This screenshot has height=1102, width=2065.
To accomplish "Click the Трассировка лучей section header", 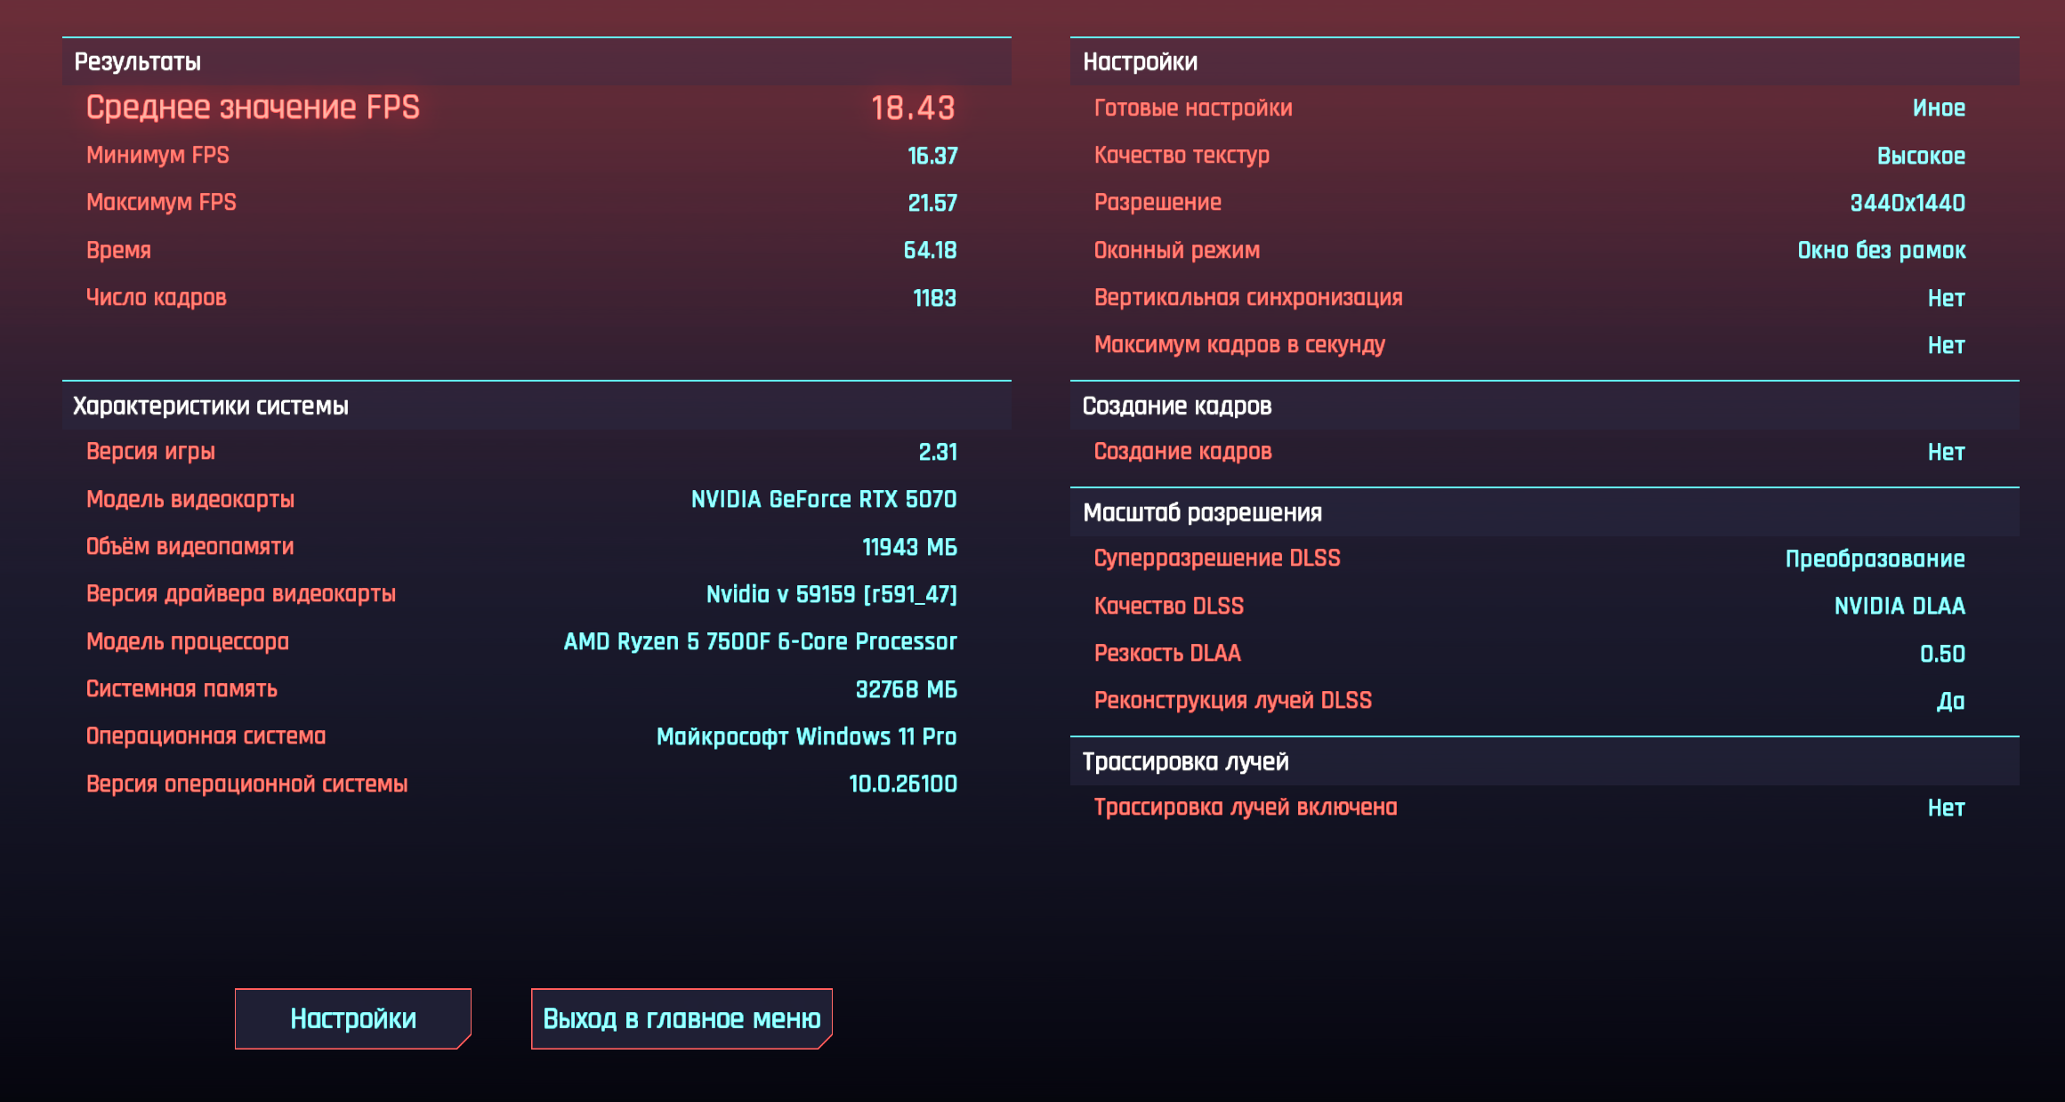I will point(1185,761).
